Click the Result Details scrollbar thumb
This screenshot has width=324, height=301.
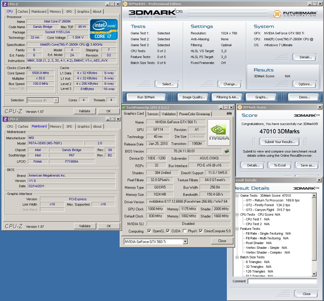pyautogui.click(x=314, y=229)
